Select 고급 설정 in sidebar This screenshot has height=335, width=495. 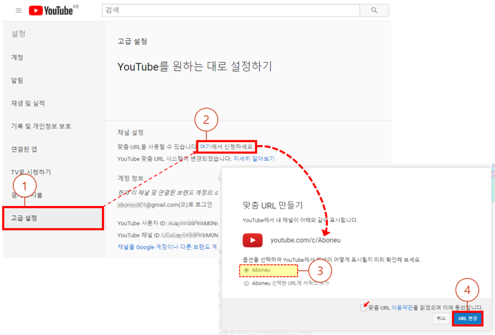click(53, 218)
